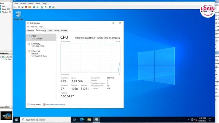Click the Turn Off VM toolbar icon
Viewport: 219px width, 123px height.
pos(23,7)
